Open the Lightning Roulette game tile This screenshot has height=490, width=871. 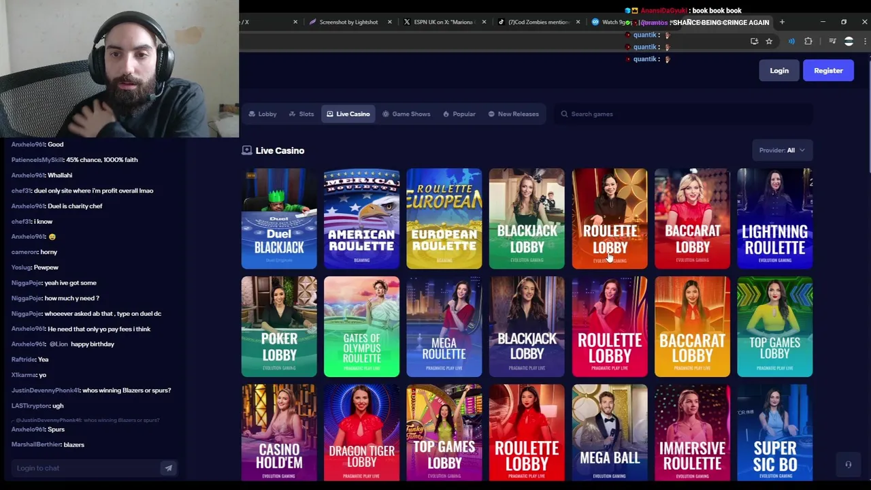(774, 218)
